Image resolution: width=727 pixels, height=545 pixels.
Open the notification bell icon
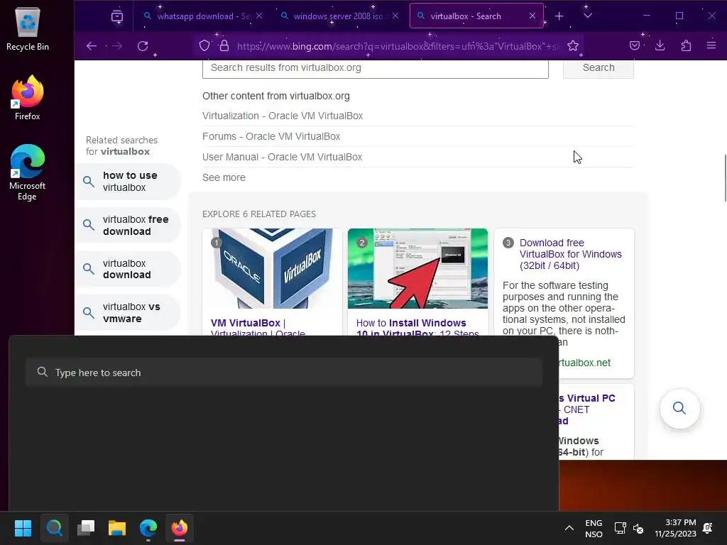tap(708, 528)
